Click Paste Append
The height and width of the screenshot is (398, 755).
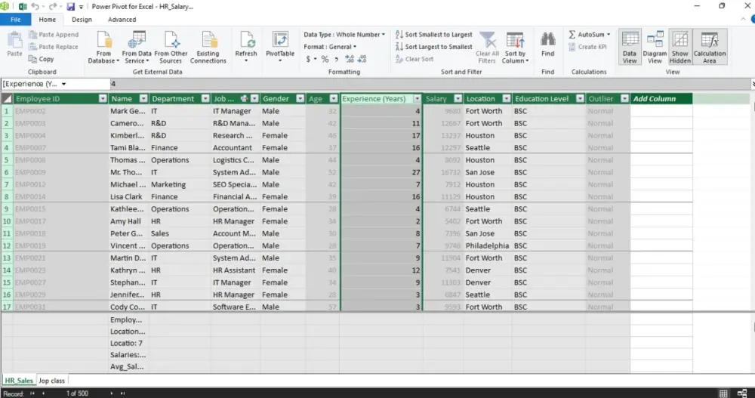(x=54, y=35)
